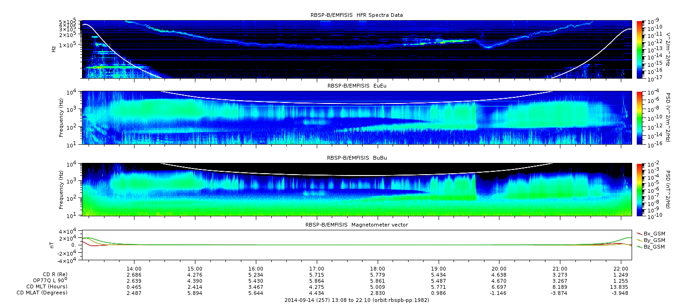Click the 18:00 time axis label
The image size is (678, 308).
point(378,270)
